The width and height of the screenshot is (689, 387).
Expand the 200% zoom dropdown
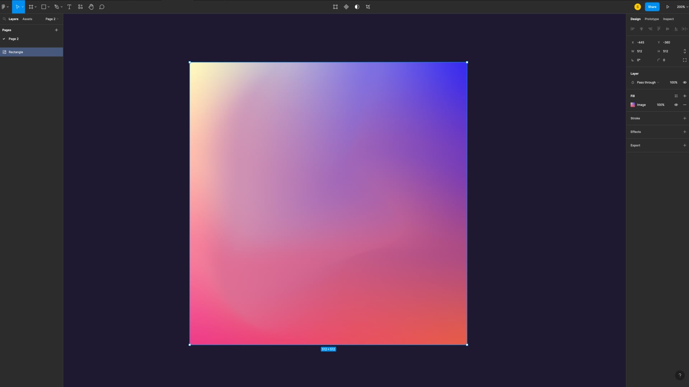(682, 7)
